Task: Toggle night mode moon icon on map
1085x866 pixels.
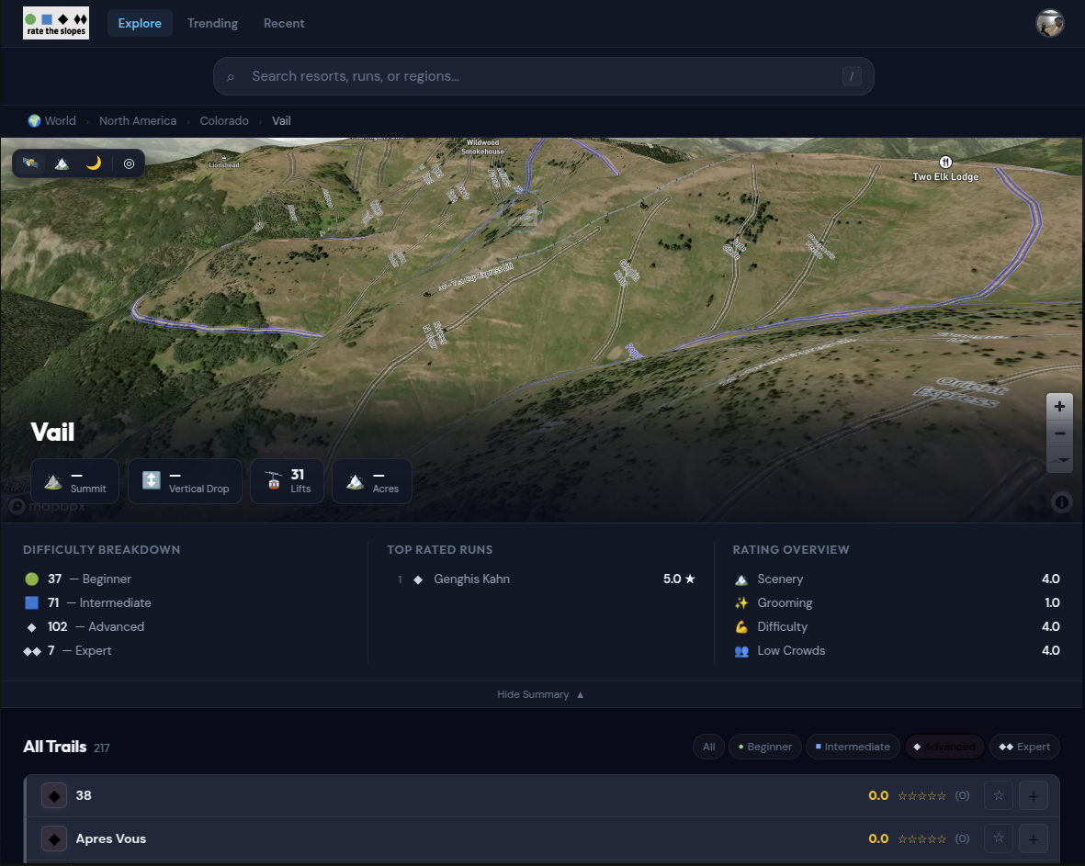Action: pyautogui.click(x=94, y=163)
